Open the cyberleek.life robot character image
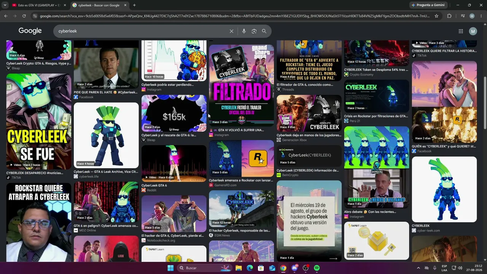Image resolution: width=487 pixels, height=274 pixels. (x=106, y=135)
